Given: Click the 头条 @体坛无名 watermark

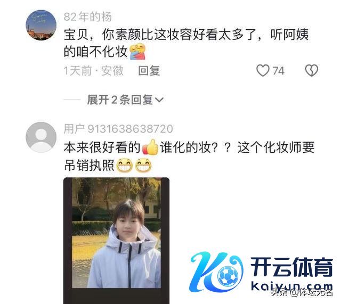Looking at the screenshot, I should tap(302, 292).
